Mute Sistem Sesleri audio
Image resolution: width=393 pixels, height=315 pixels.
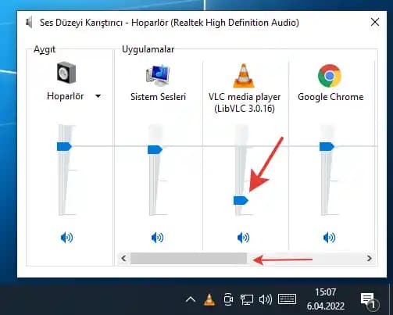(157, 238)
